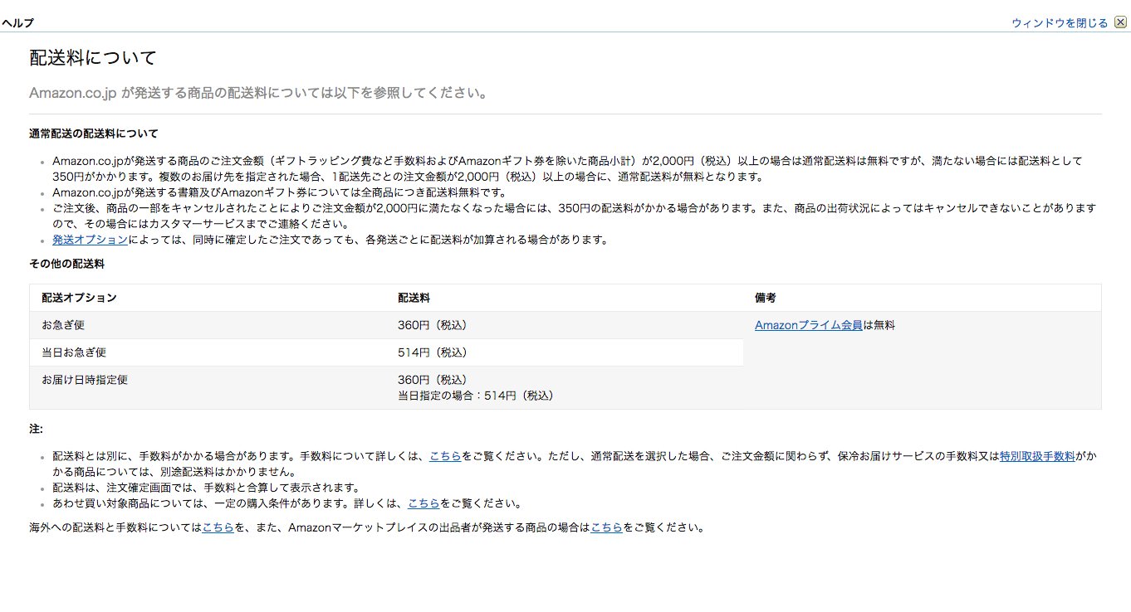Click the 配送料 column header
Image resolution: width=1131 pixels, height=612 pixels.
point(414,297)
